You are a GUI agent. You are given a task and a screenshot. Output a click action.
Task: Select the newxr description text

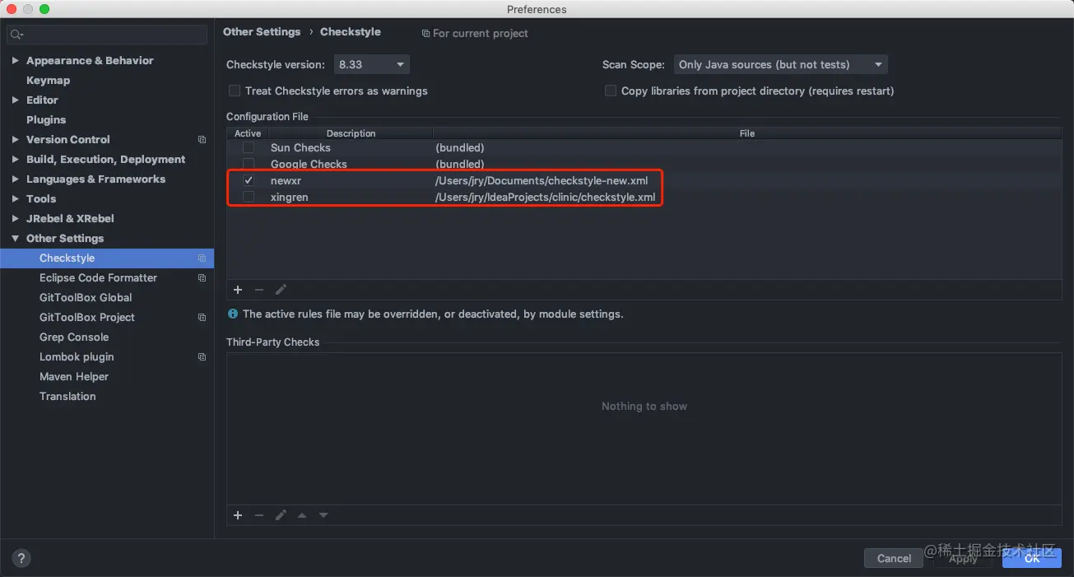point(286,180)
